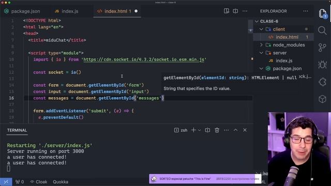Click 'addEventListener' in line 18
The image size is (331, 186).
pyautogui.click(x=66, y=111)
